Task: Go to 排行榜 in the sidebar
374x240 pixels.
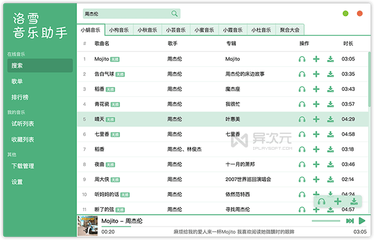Action: click(20, 97)
